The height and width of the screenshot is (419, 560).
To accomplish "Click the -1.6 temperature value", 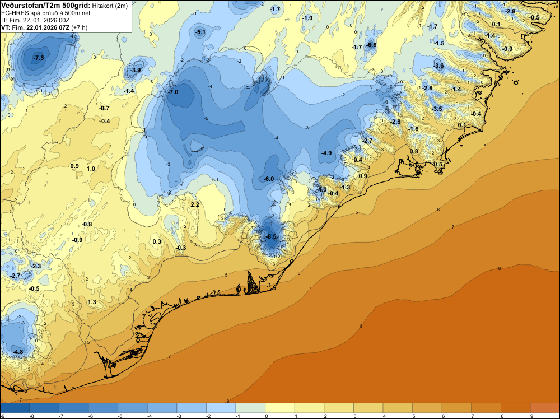I will pos(413,129).
